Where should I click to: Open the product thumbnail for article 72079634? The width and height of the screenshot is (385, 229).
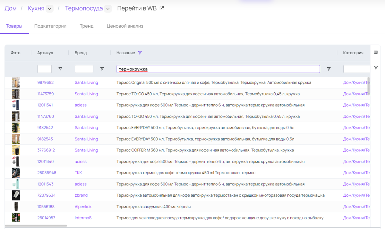[x=16, y=195]
